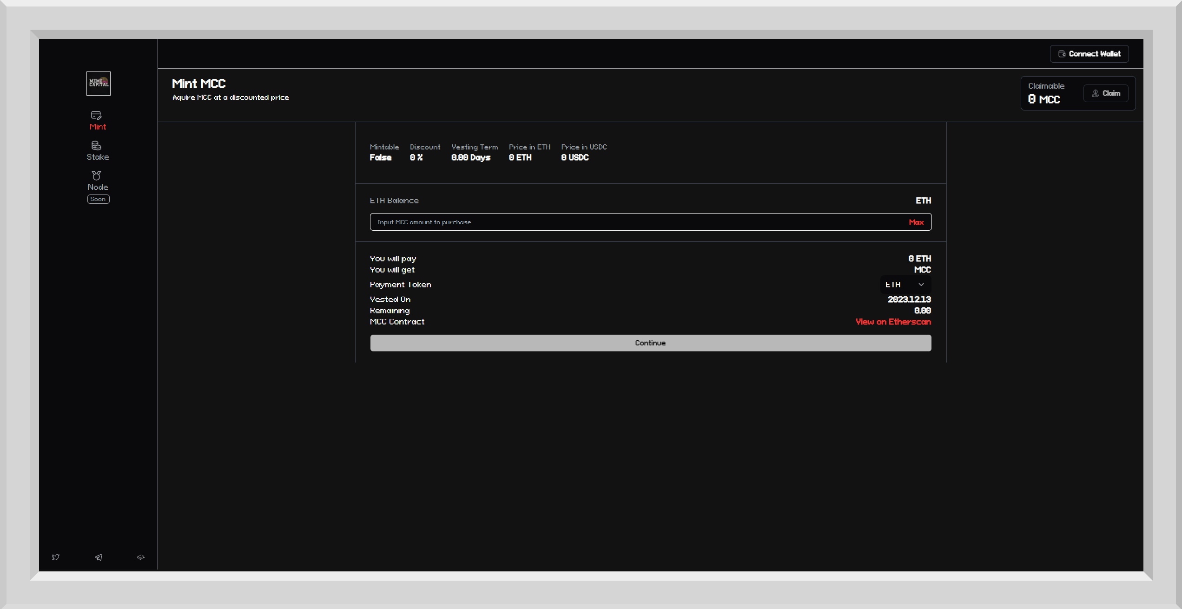Click the Stake coins icon
This screenshot has width=1182, height=609.
(x=96, y=145)
